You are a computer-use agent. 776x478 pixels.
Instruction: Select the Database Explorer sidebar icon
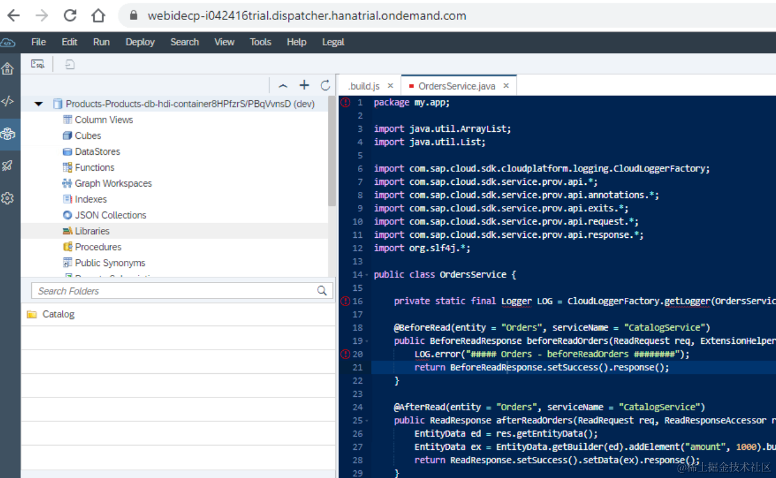tap(8, 134)
